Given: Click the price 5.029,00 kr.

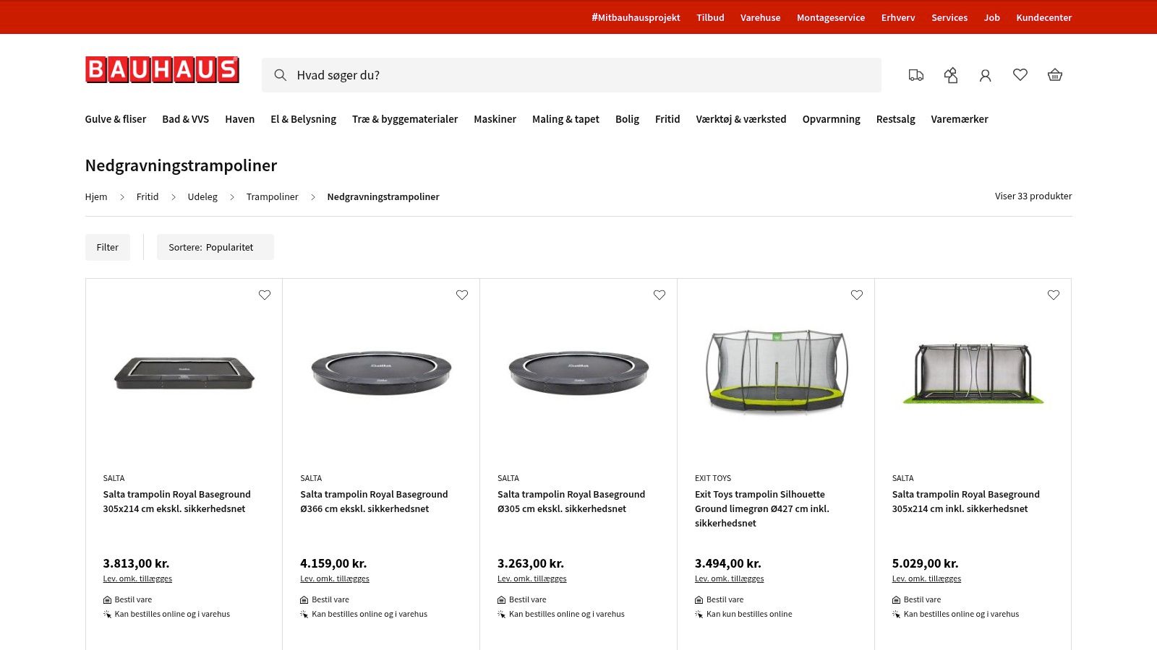Looking at the screenshot, I should [x=925, y=563].
